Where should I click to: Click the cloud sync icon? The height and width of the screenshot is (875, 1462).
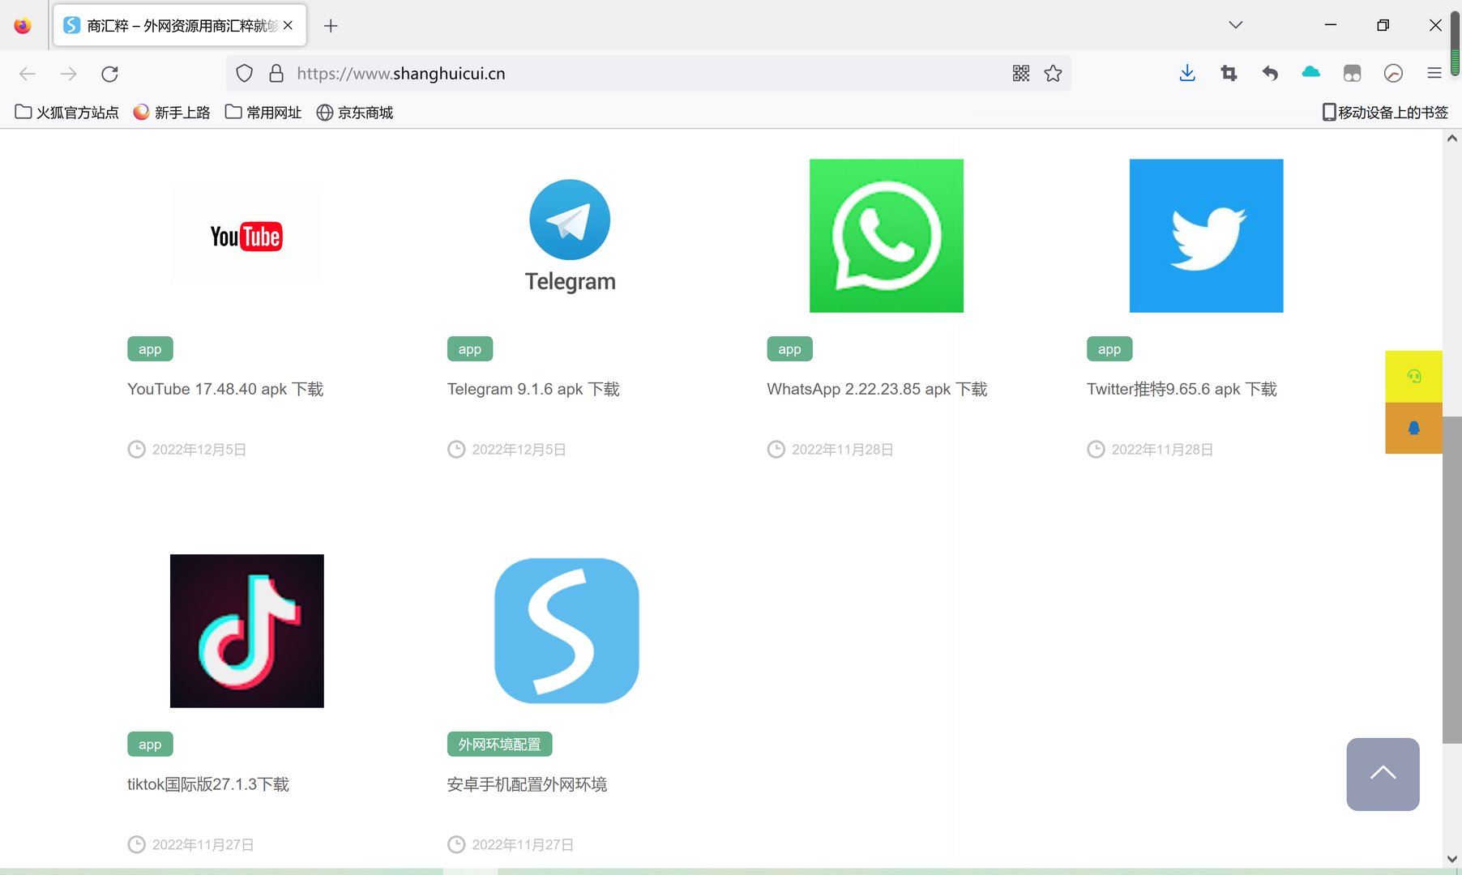(x=1310, y=73)
